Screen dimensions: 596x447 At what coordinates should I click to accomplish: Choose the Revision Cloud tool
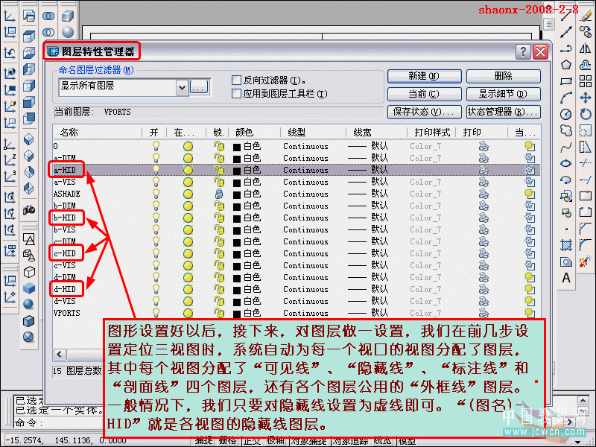click(566, 130)
